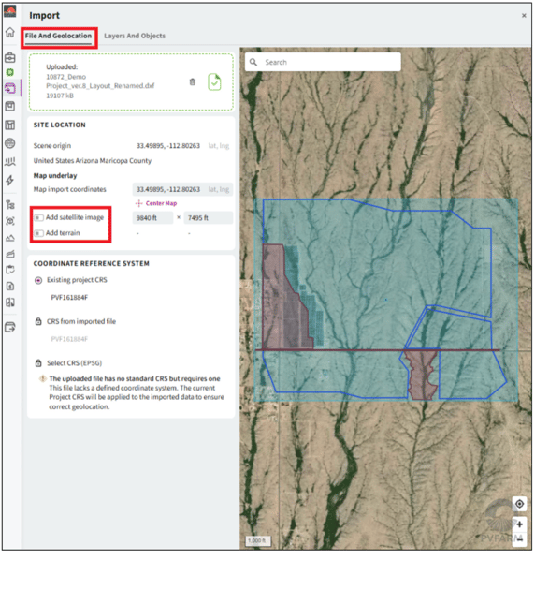Screen dimensions: 535x590
Task: Click the map Search field
Action: click(323, 62)
